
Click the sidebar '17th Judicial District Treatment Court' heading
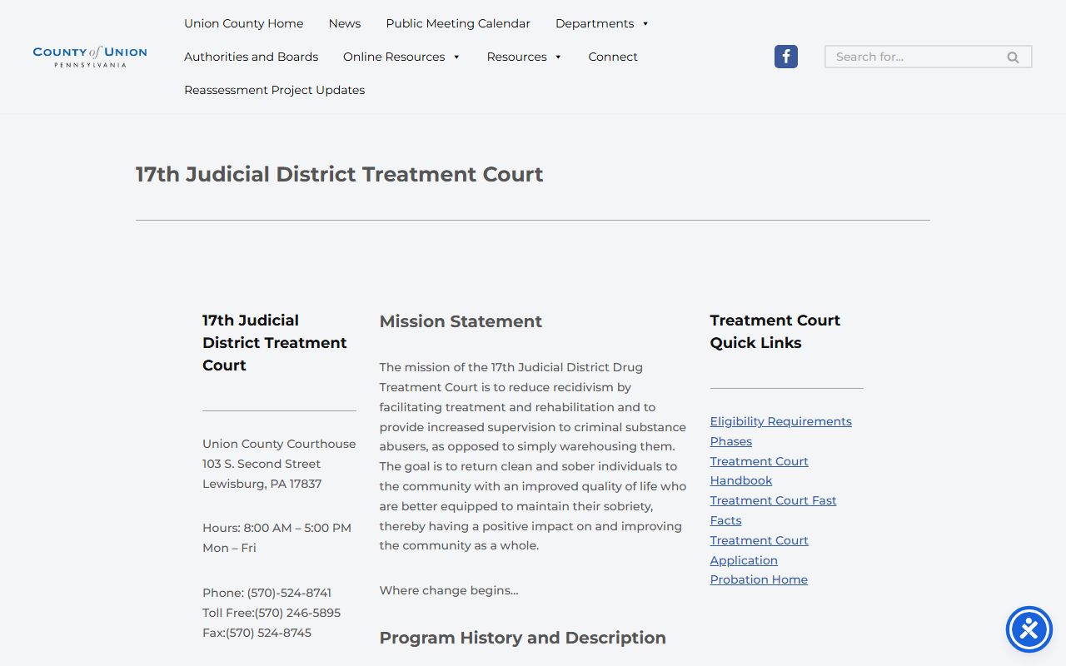(275, 342)
